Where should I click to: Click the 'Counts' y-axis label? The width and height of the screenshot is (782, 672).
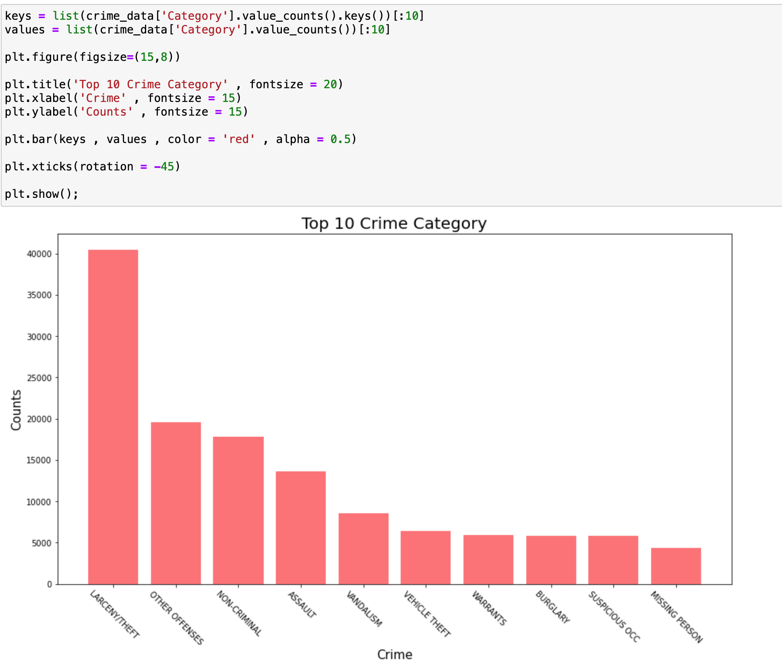pos(16,410)
